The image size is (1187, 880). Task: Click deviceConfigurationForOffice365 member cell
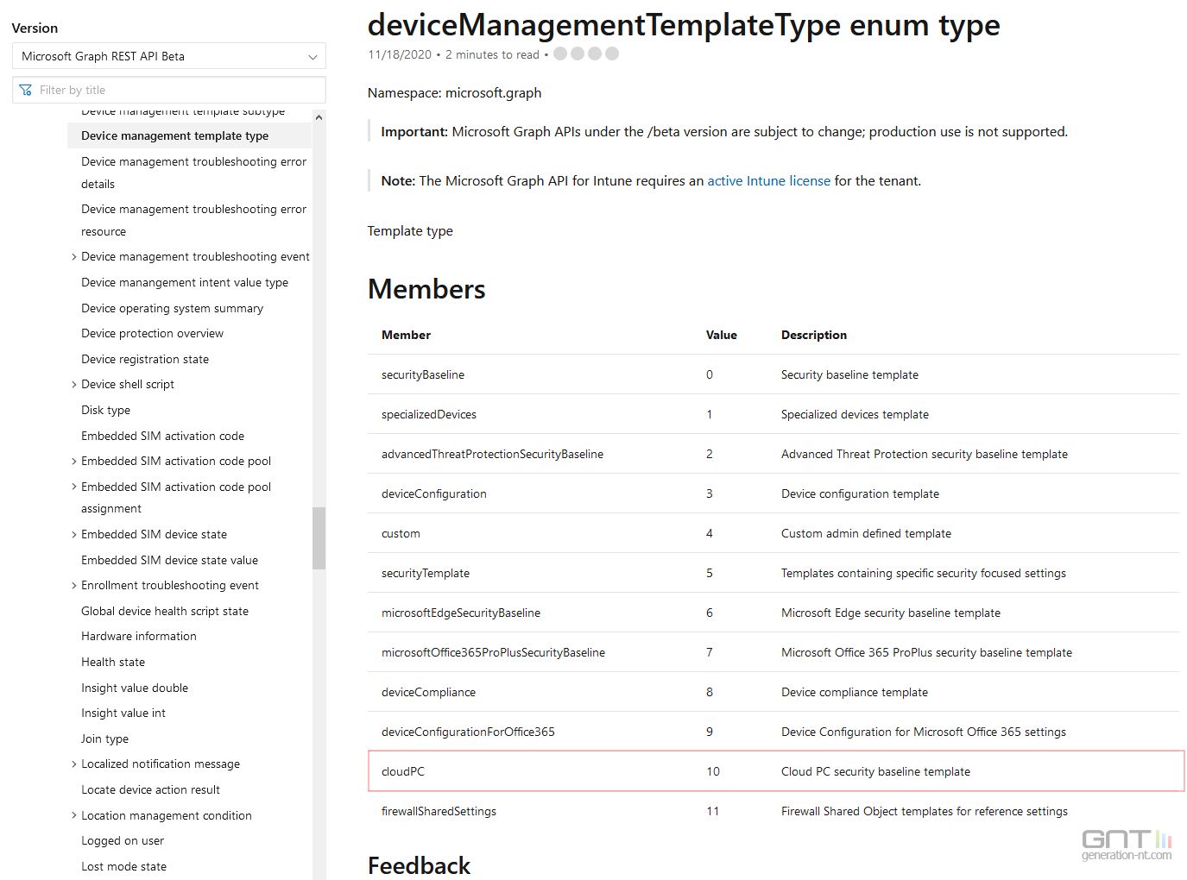tap(468, 732)
